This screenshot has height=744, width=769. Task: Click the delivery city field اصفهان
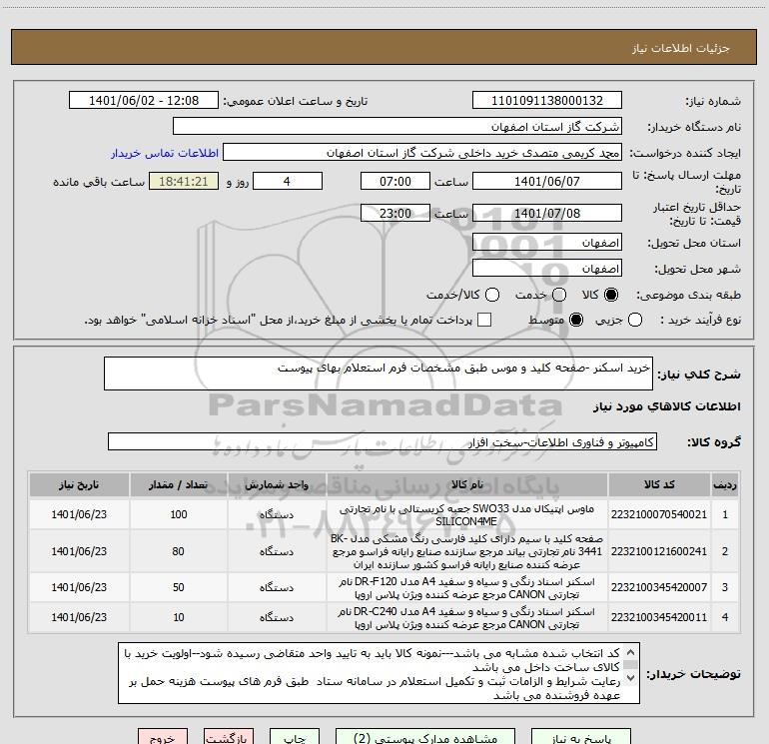(547, 269)
